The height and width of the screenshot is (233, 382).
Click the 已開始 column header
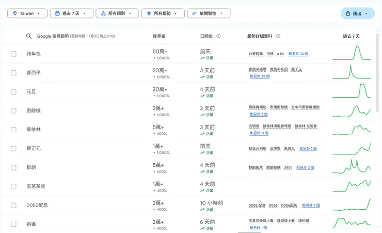tap(206, 36)
